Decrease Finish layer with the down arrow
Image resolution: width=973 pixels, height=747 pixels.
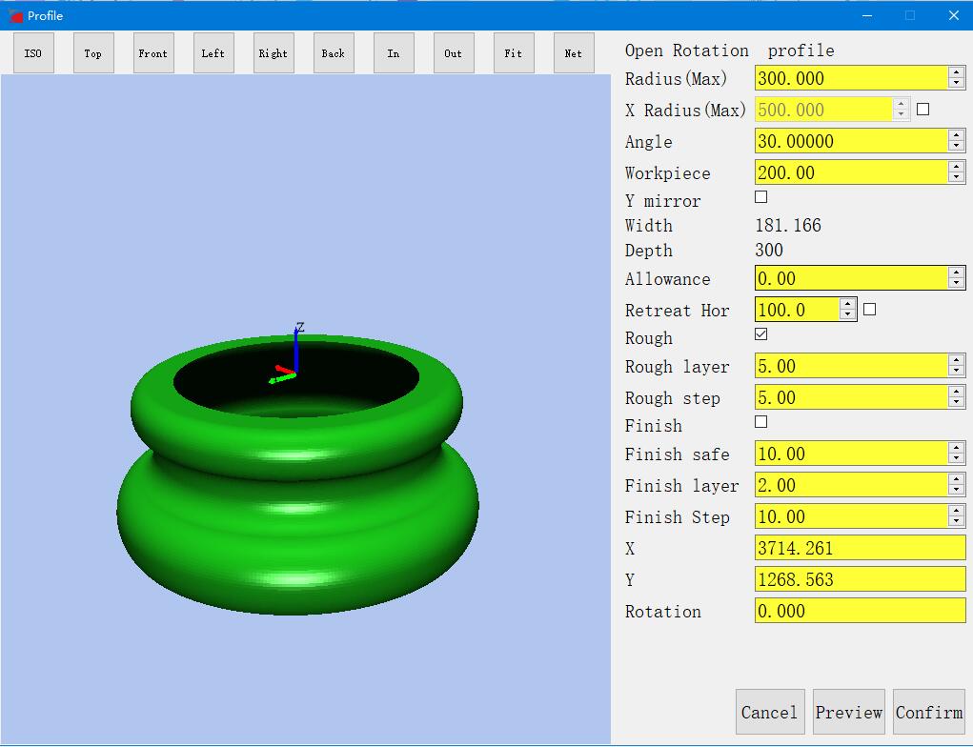coord(956,491)
